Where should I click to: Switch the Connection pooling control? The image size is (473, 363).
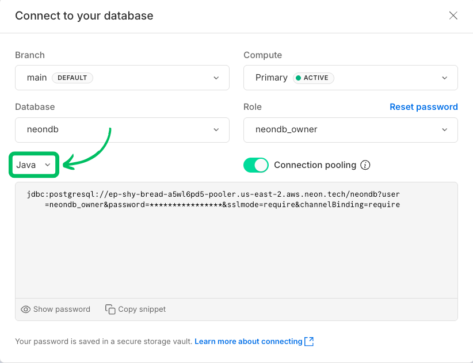click(x=255, y=165)
